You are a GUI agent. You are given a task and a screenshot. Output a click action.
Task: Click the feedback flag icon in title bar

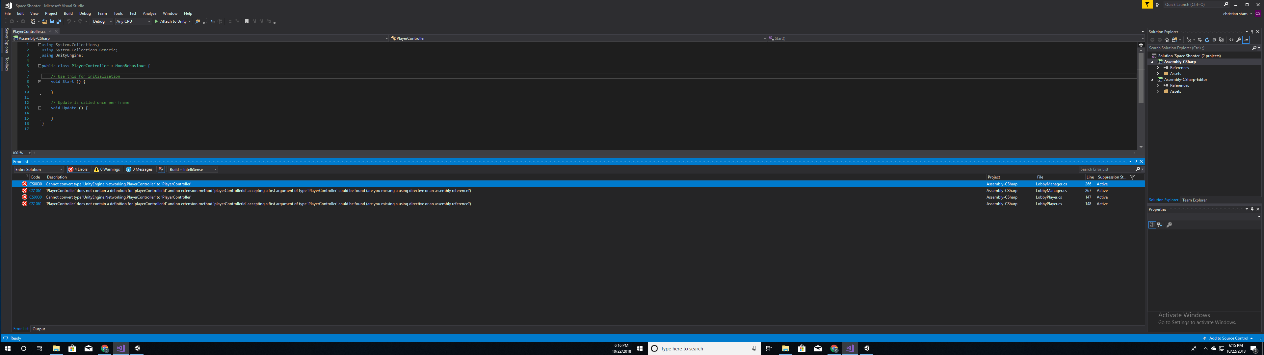1147,4
